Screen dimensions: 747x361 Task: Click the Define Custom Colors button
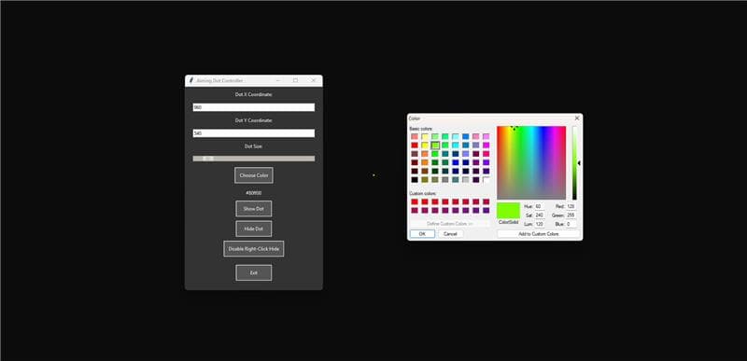[449, 224]
